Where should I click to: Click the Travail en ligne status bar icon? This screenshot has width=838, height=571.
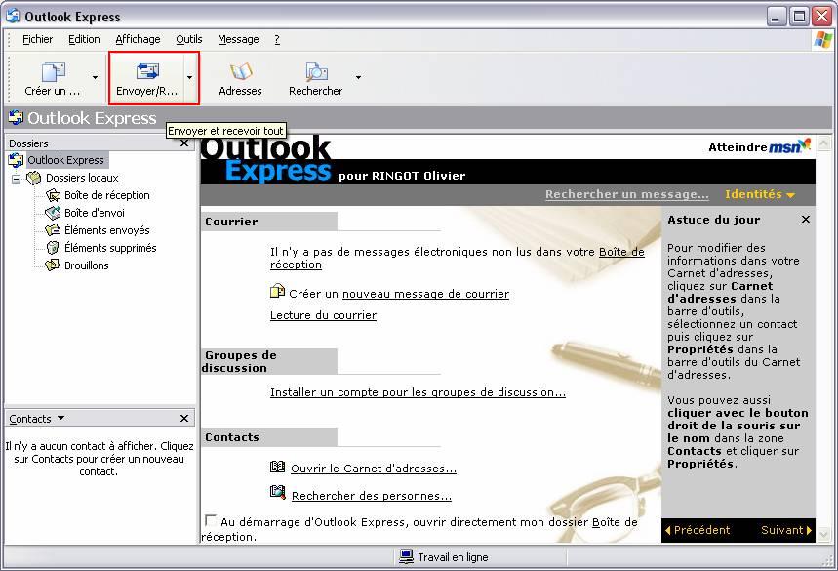pos(406,556)
